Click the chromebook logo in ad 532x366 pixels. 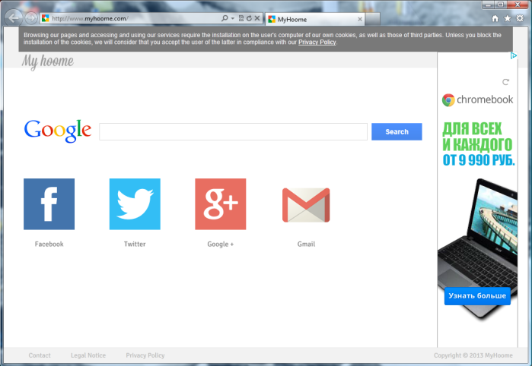click(x=477, y=100)
